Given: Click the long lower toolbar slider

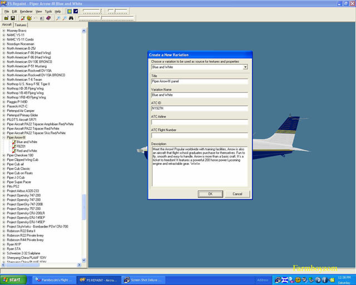Looking at the screenshot, I should tap(106, 18).
